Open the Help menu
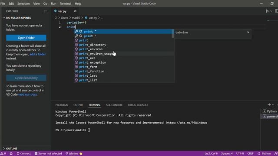Screen dimensions: 278x156 point(78,3)
